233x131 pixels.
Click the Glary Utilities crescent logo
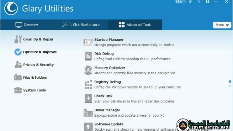click(x=11, y=8)
